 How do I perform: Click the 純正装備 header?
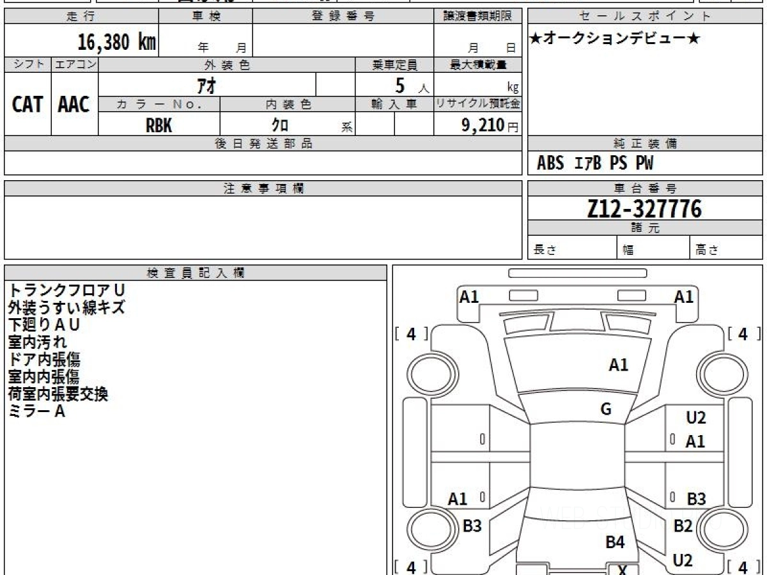(645, 144)
